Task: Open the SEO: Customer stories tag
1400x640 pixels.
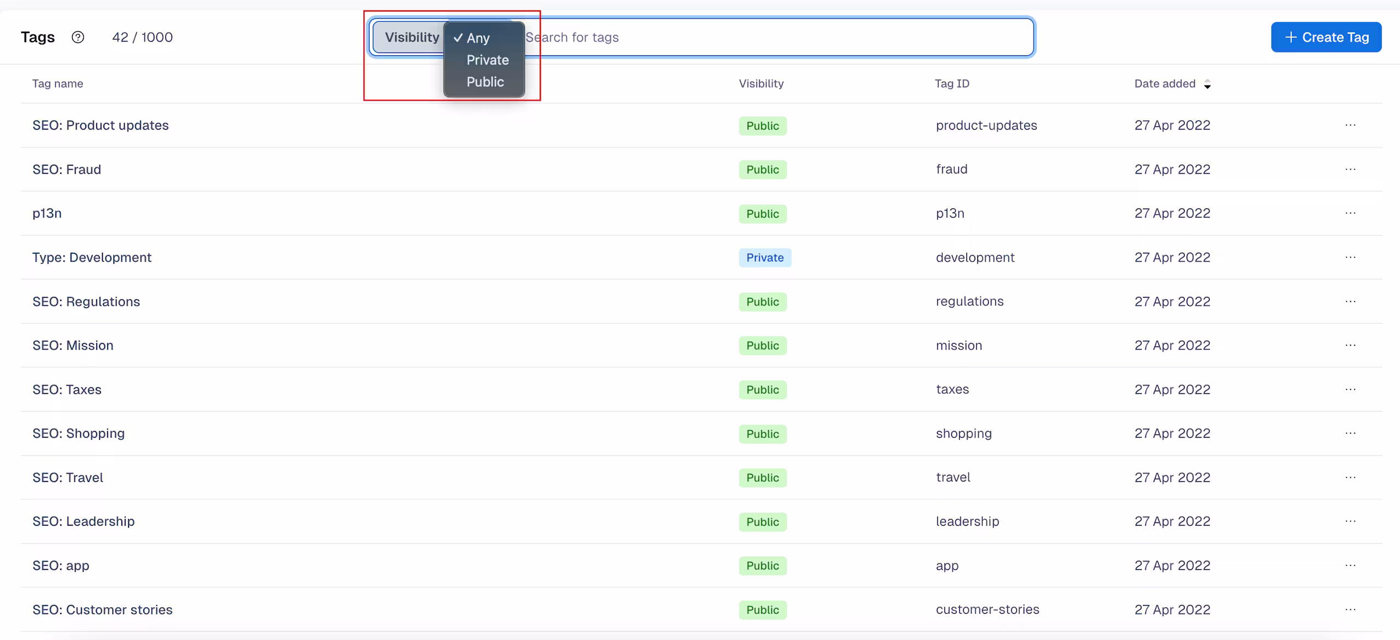Action: [102, 609]
